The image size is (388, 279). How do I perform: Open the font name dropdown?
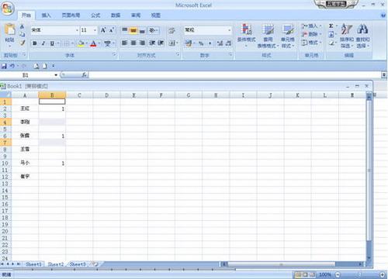pyautogui.click(x=77, y=30)
